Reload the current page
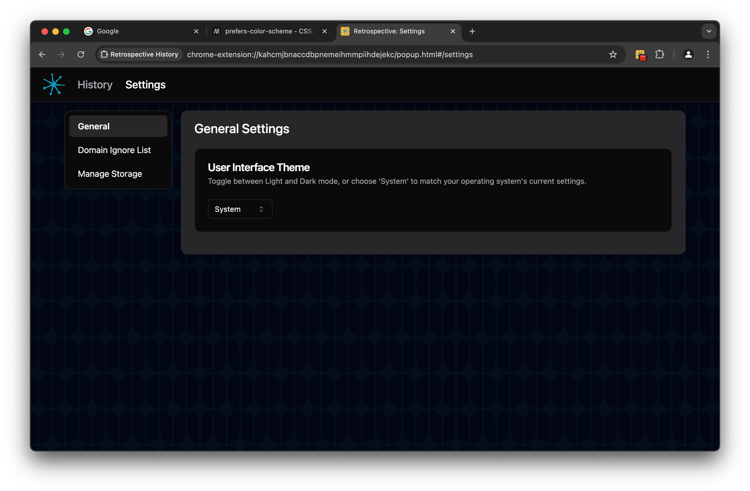Screen dimensions: 750x491 tap(81, 54)
